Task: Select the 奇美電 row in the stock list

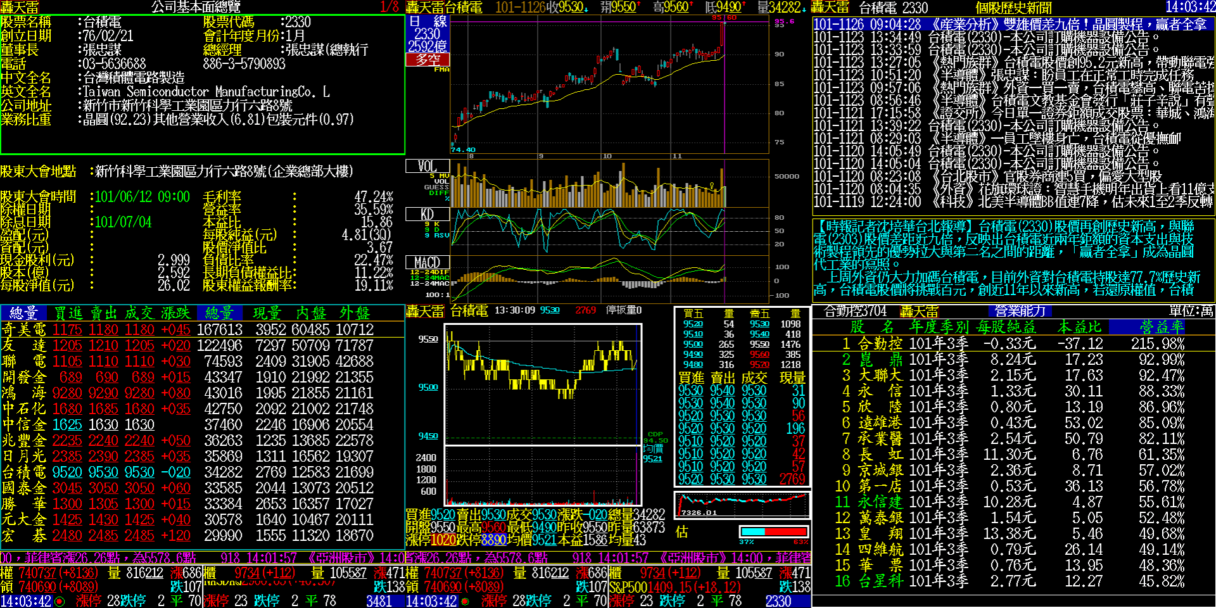Action: click(x=202, y=329)
